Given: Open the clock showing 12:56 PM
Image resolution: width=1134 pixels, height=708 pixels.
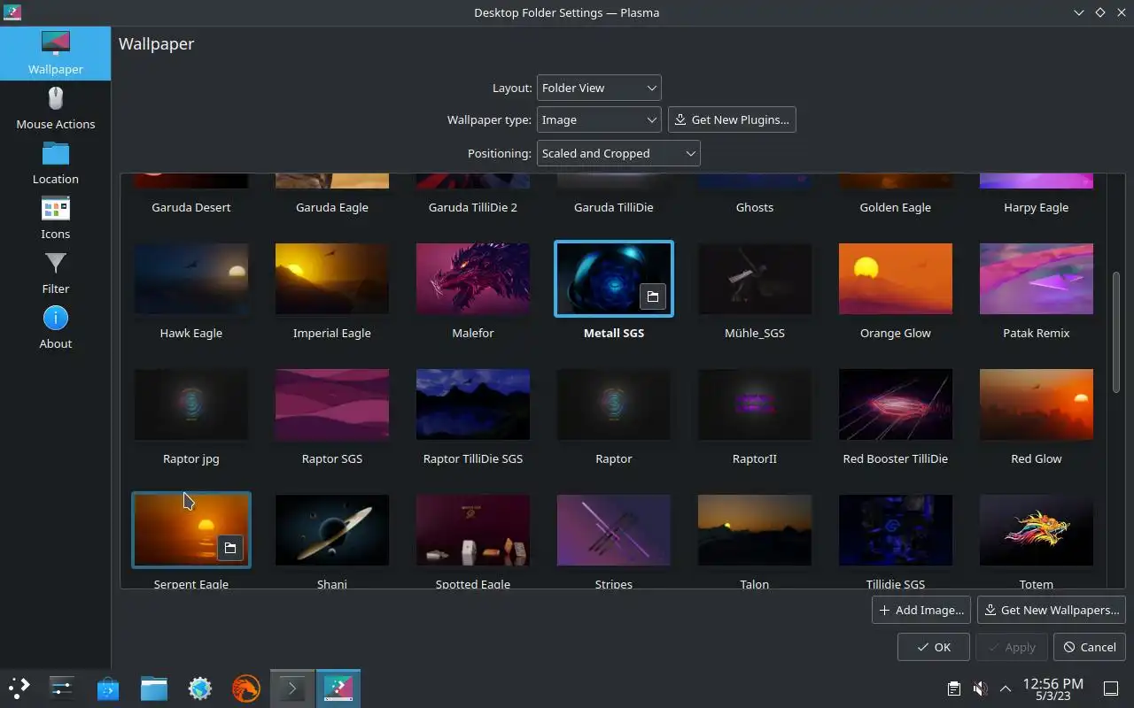Looking at the screenshot, I should tap(1052, 689).
